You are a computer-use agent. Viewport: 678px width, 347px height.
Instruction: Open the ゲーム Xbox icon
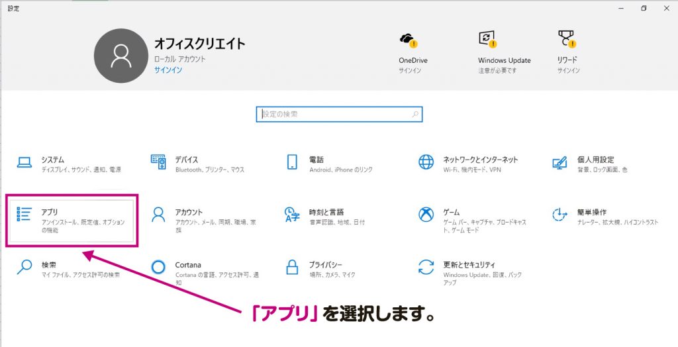click(426, 215)
